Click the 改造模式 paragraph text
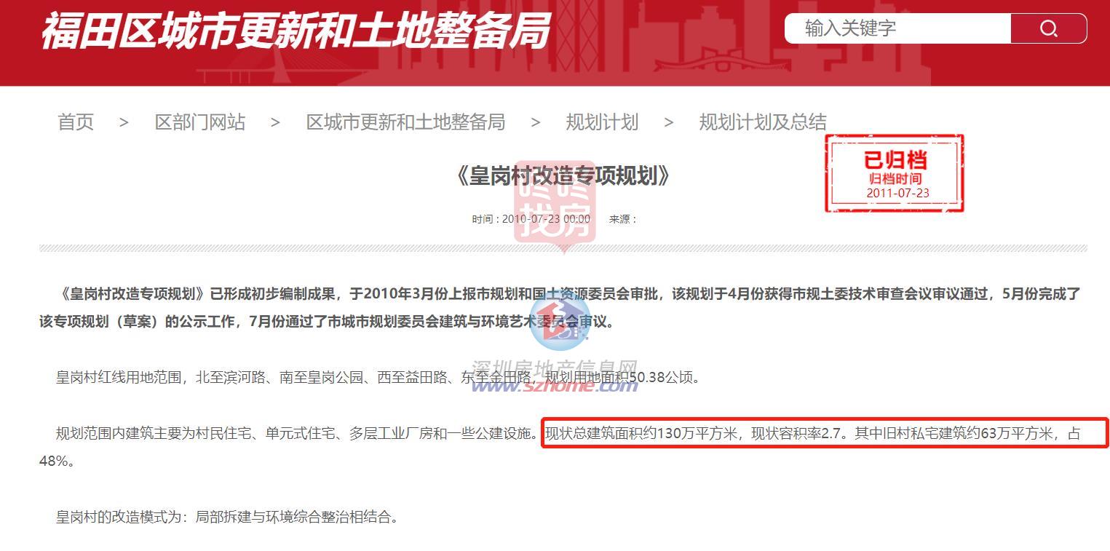The height and width of the screenshot is (551, 1110). pyautogui.click(x=229, y=518)
